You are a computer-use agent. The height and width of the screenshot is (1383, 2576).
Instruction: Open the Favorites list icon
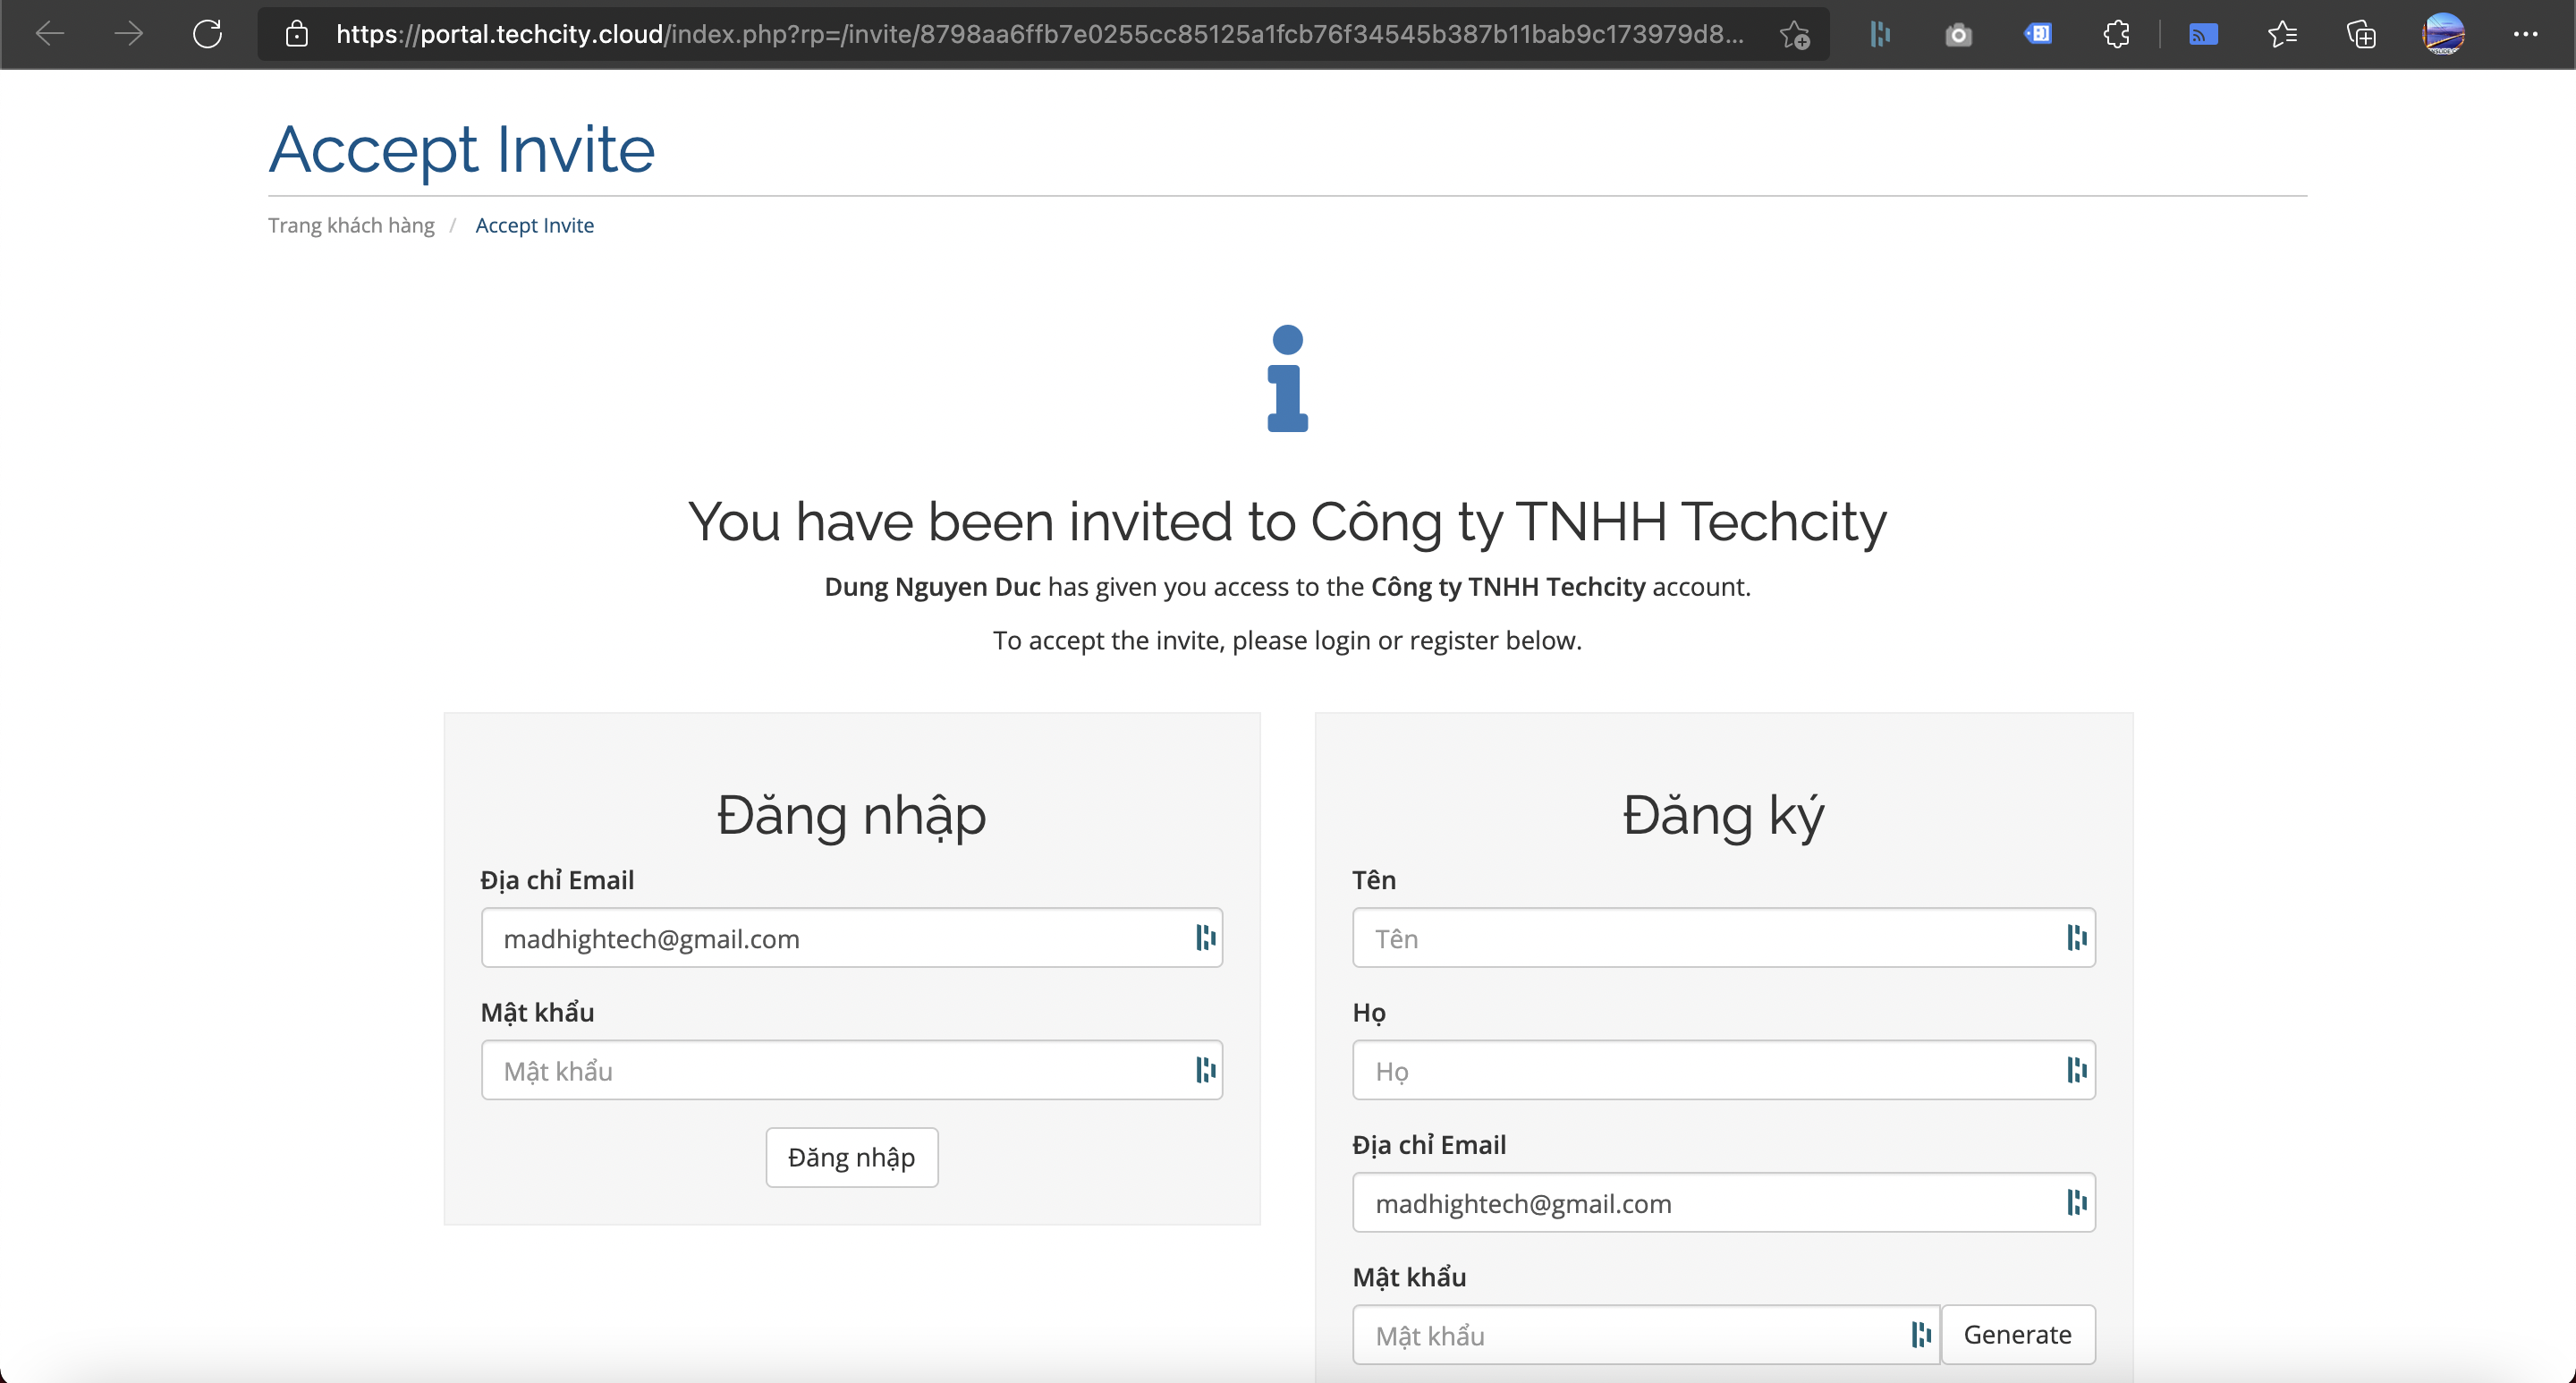pyautogui.click(x=2282, y=35)
